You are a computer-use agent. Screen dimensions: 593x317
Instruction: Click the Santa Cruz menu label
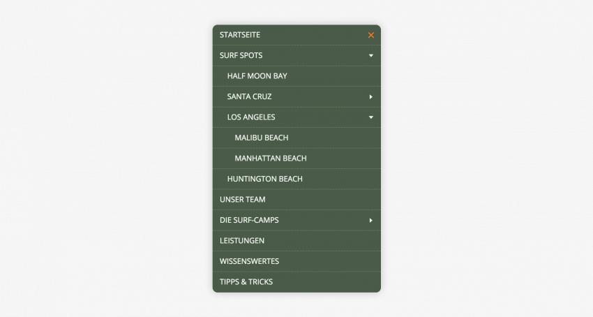click(x=249, y=96)
